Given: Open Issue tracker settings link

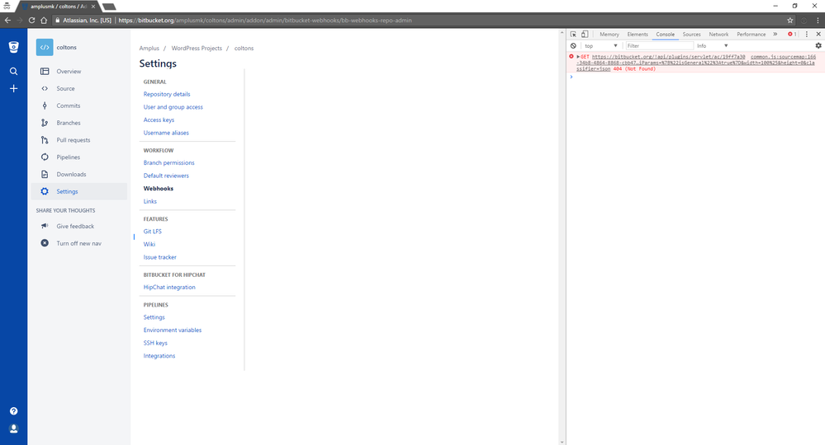Looking at the screenshot, I should coord(160,257).
